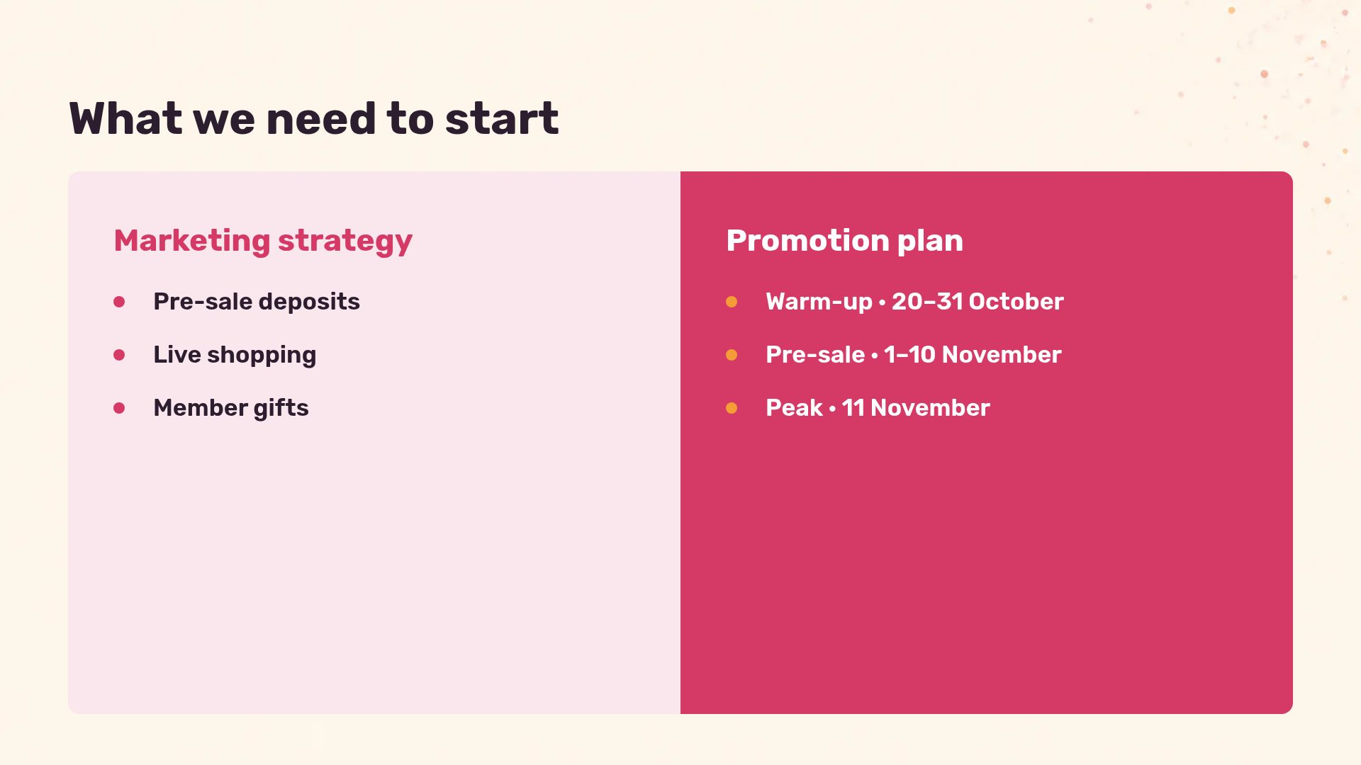The width and height of the screenshot is (1361, 765).
Task: Click the orange bullet beside Peak
Action: point(732,408)
